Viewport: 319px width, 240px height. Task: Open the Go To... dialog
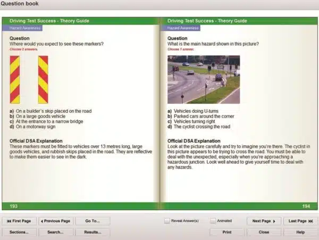[93, 221]
